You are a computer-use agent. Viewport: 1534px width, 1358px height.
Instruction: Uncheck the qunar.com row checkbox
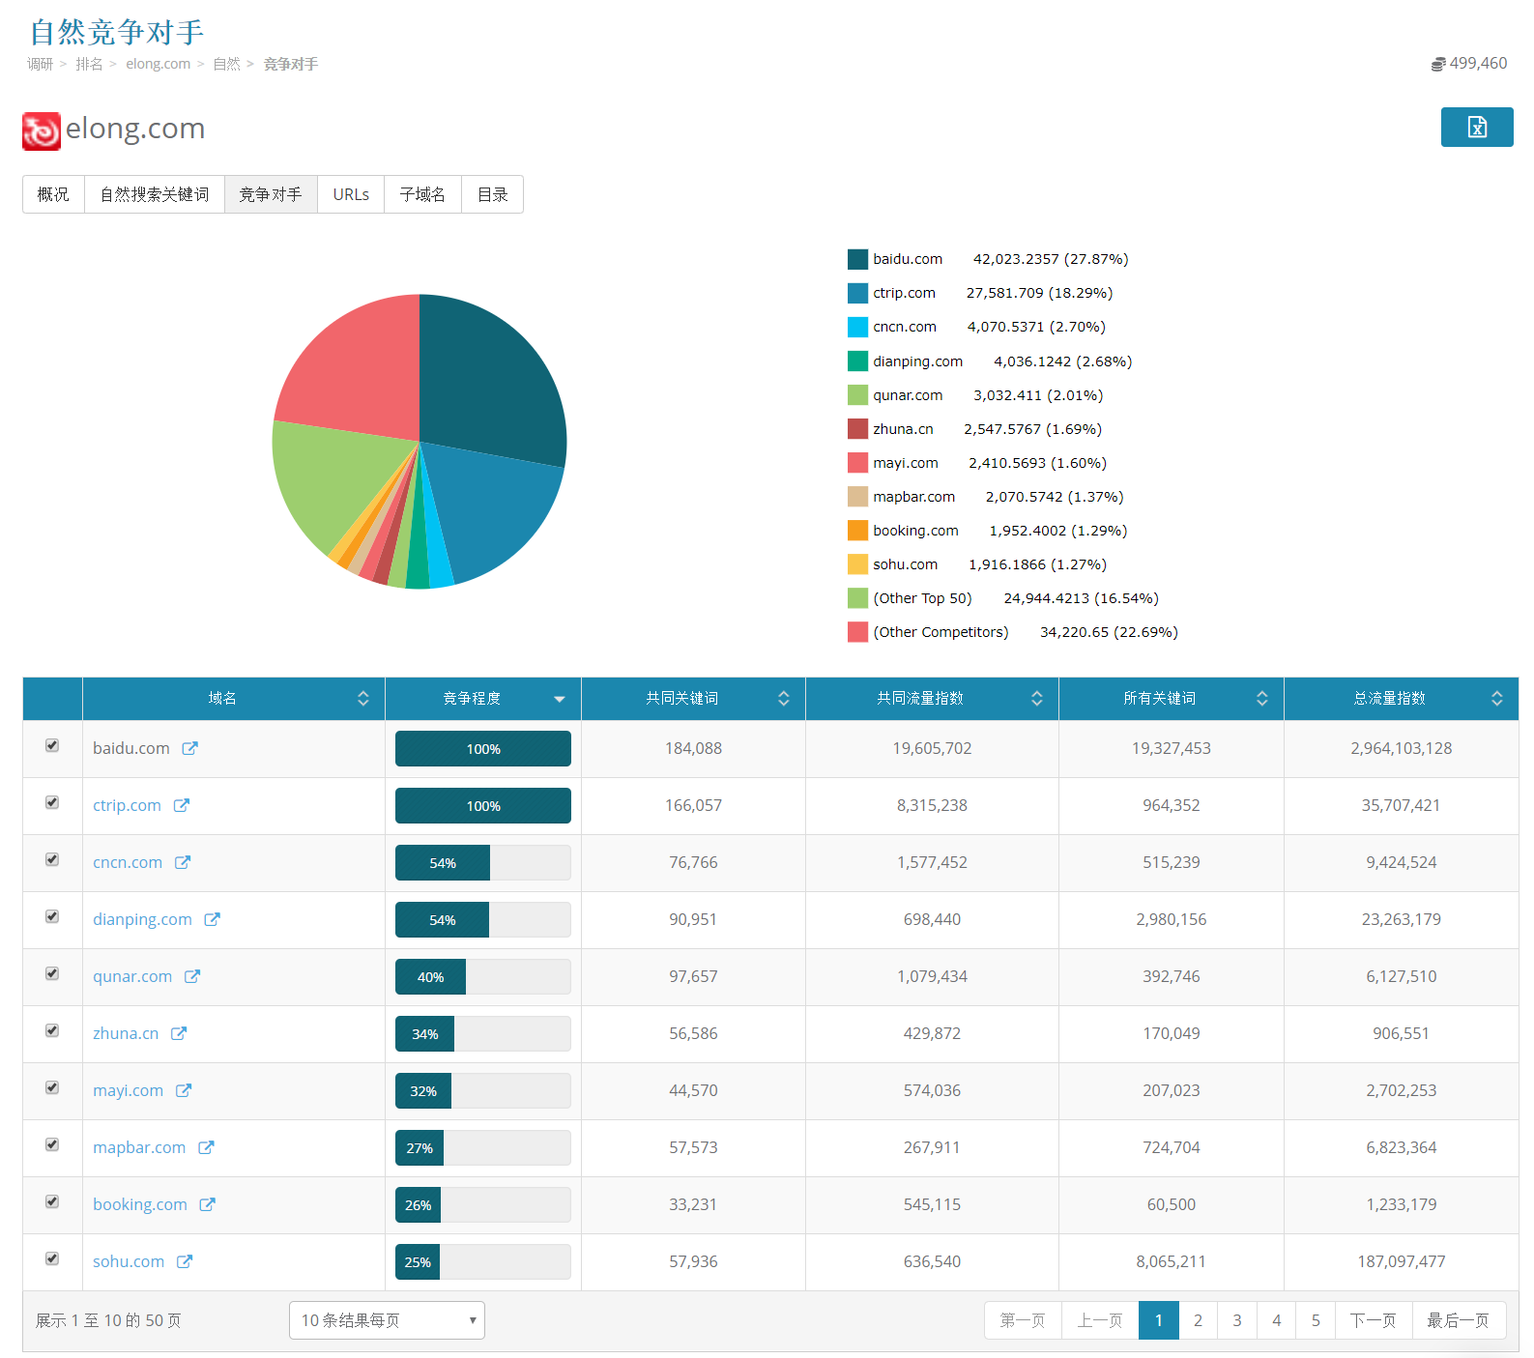click(x=52, y=973)
